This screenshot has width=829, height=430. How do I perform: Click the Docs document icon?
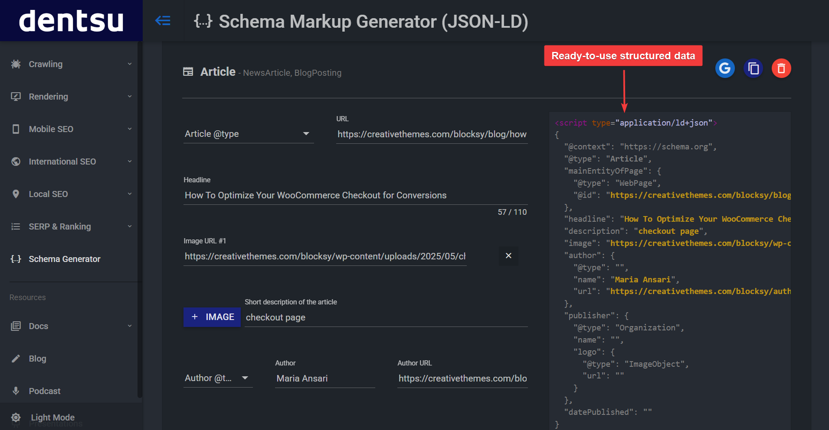coord(16,326)
